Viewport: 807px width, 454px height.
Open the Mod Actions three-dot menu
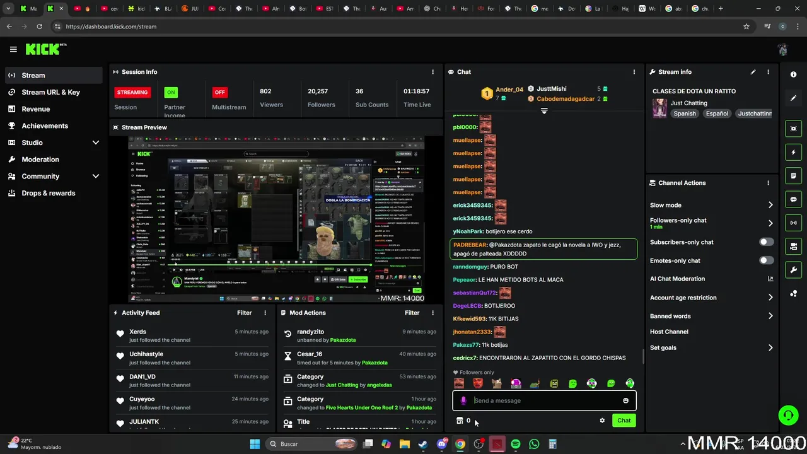pos(433,313)
